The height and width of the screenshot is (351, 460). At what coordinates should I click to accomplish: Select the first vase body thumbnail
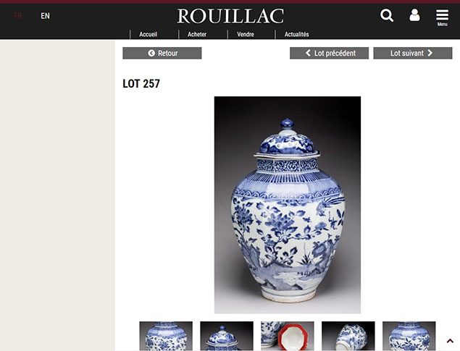(166, 336)
